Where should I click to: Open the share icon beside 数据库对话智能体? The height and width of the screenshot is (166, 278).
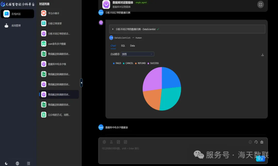pos(260,4)
